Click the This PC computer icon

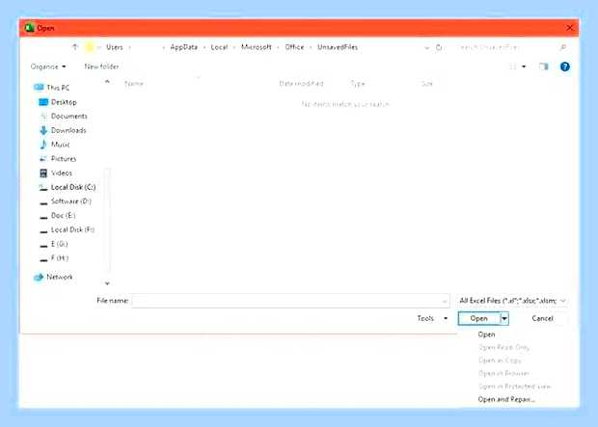(x=39, y=88)
